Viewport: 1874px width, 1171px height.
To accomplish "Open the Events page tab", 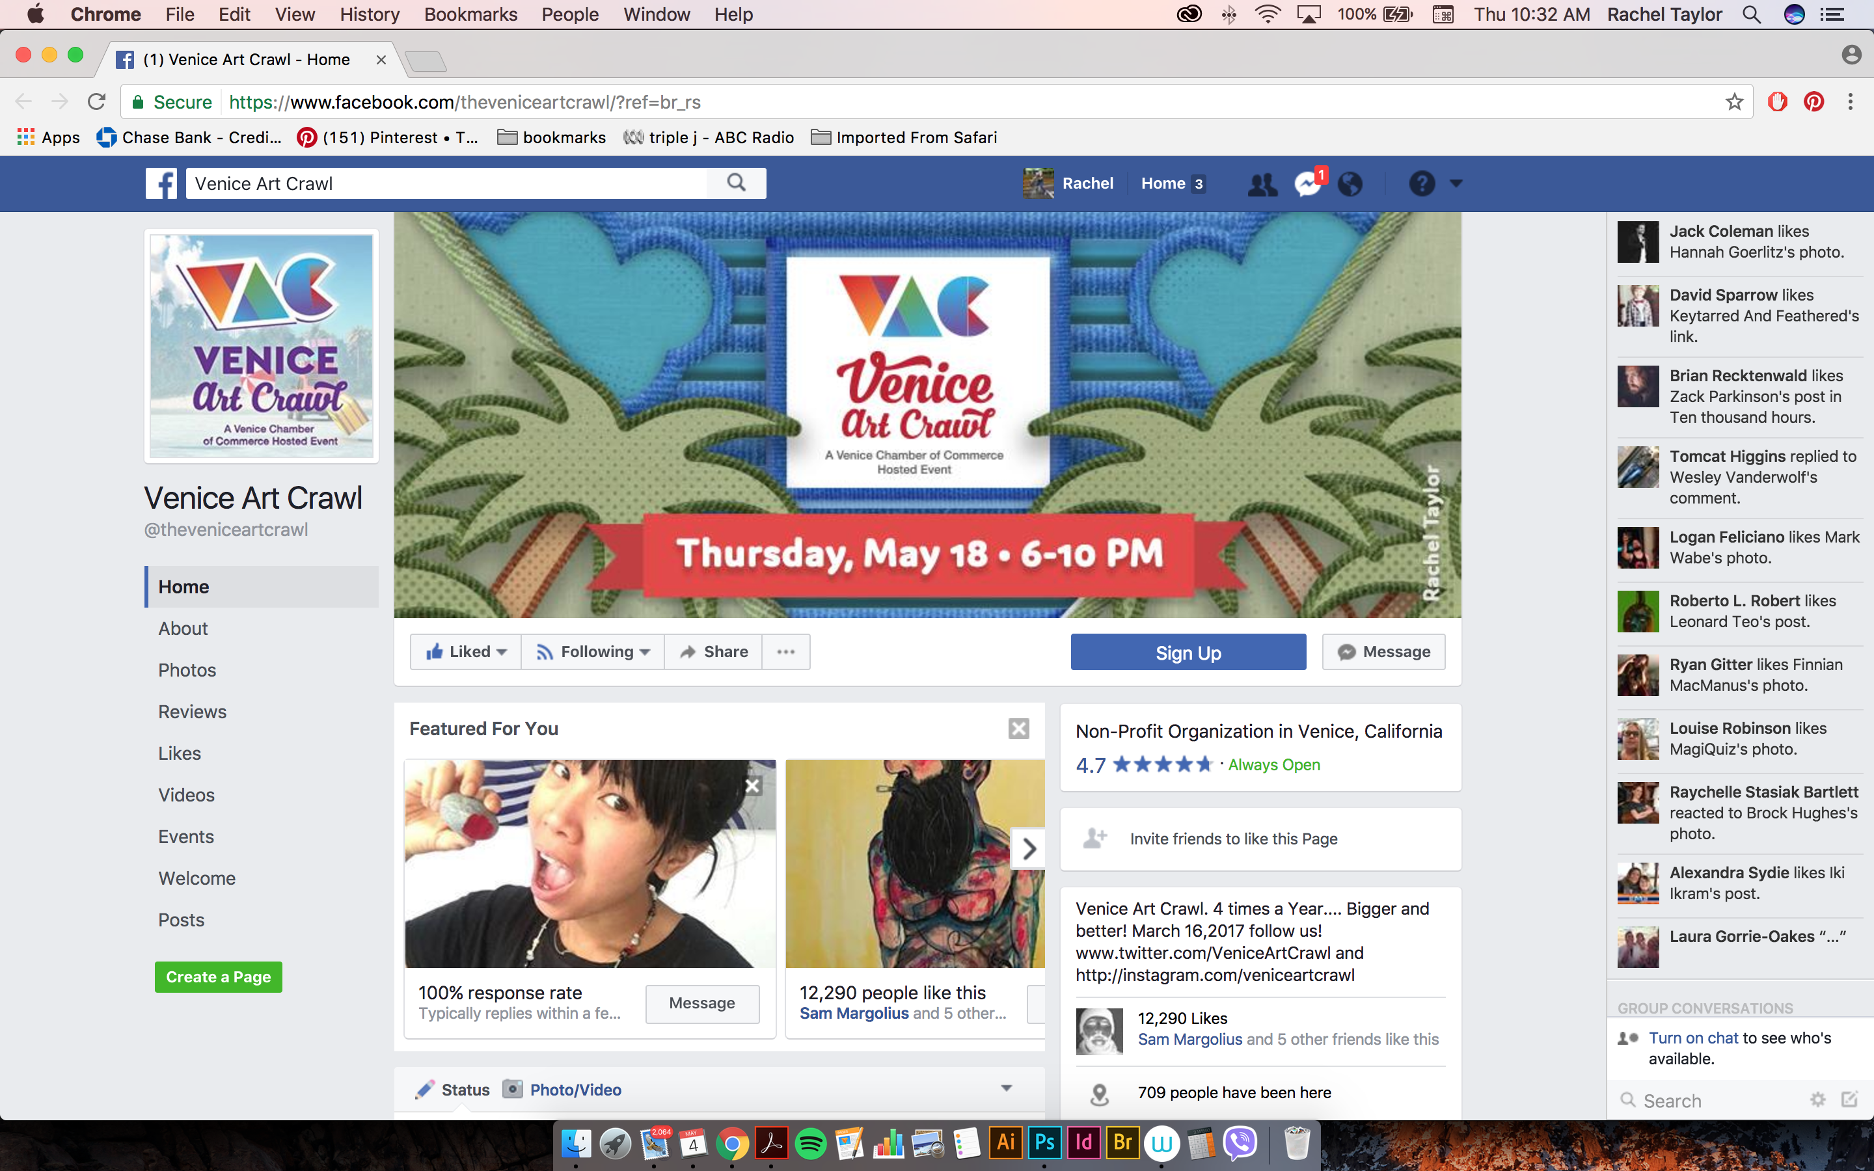I will [x=186, y=837].
